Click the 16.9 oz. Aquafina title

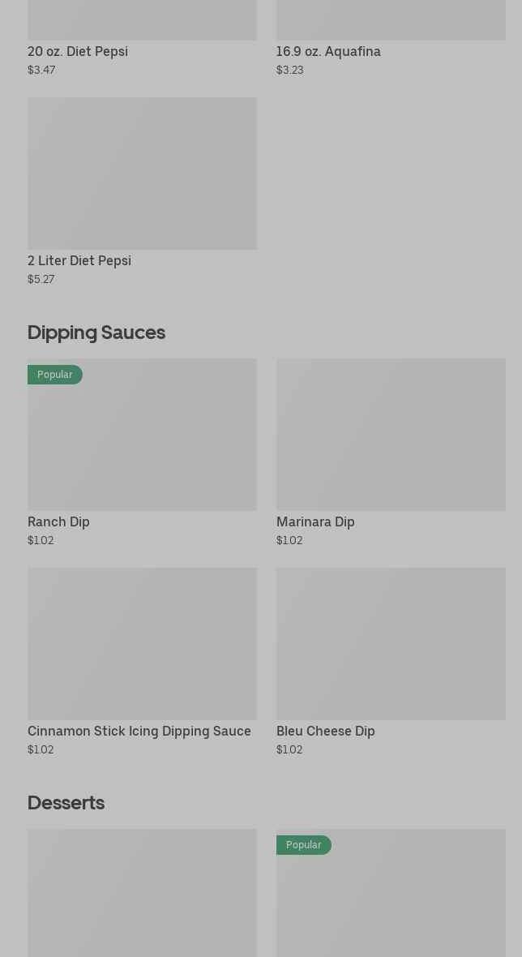(x=328, y=51)
